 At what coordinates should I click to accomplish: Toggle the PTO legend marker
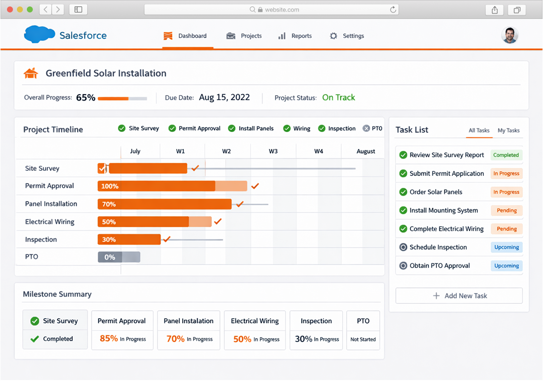(366, 128)
